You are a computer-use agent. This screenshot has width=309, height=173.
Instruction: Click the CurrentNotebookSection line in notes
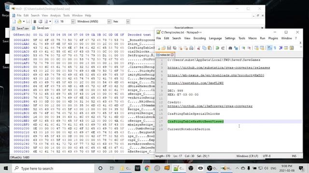pyautogui.click(x=189, y=129)
